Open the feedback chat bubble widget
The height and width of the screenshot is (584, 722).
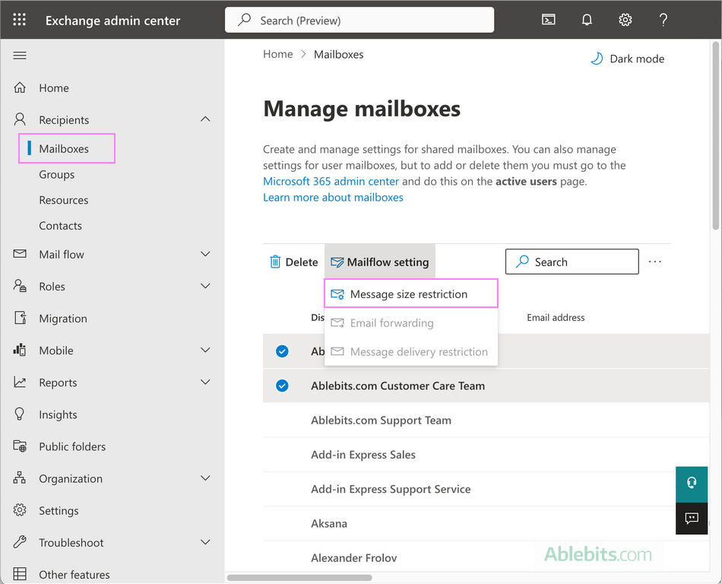coord(692,519)
